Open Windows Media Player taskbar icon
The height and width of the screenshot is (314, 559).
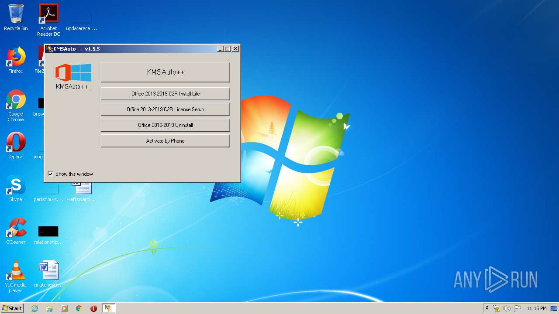coord(64,308)
